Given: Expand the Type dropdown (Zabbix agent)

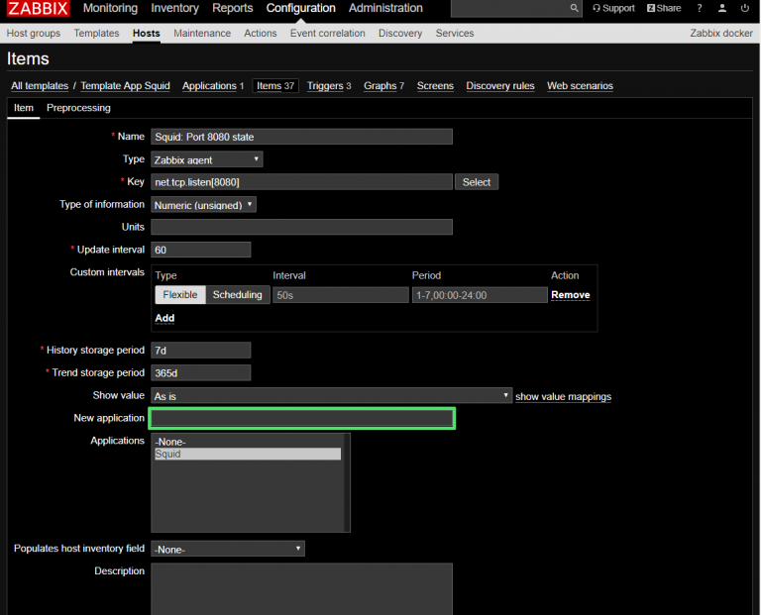Looking at the screenshot, I should point(207,159).
